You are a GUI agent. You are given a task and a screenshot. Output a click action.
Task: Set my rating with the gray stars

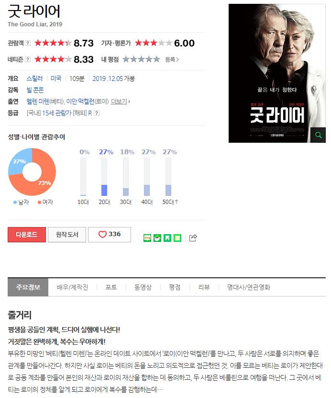141,59
